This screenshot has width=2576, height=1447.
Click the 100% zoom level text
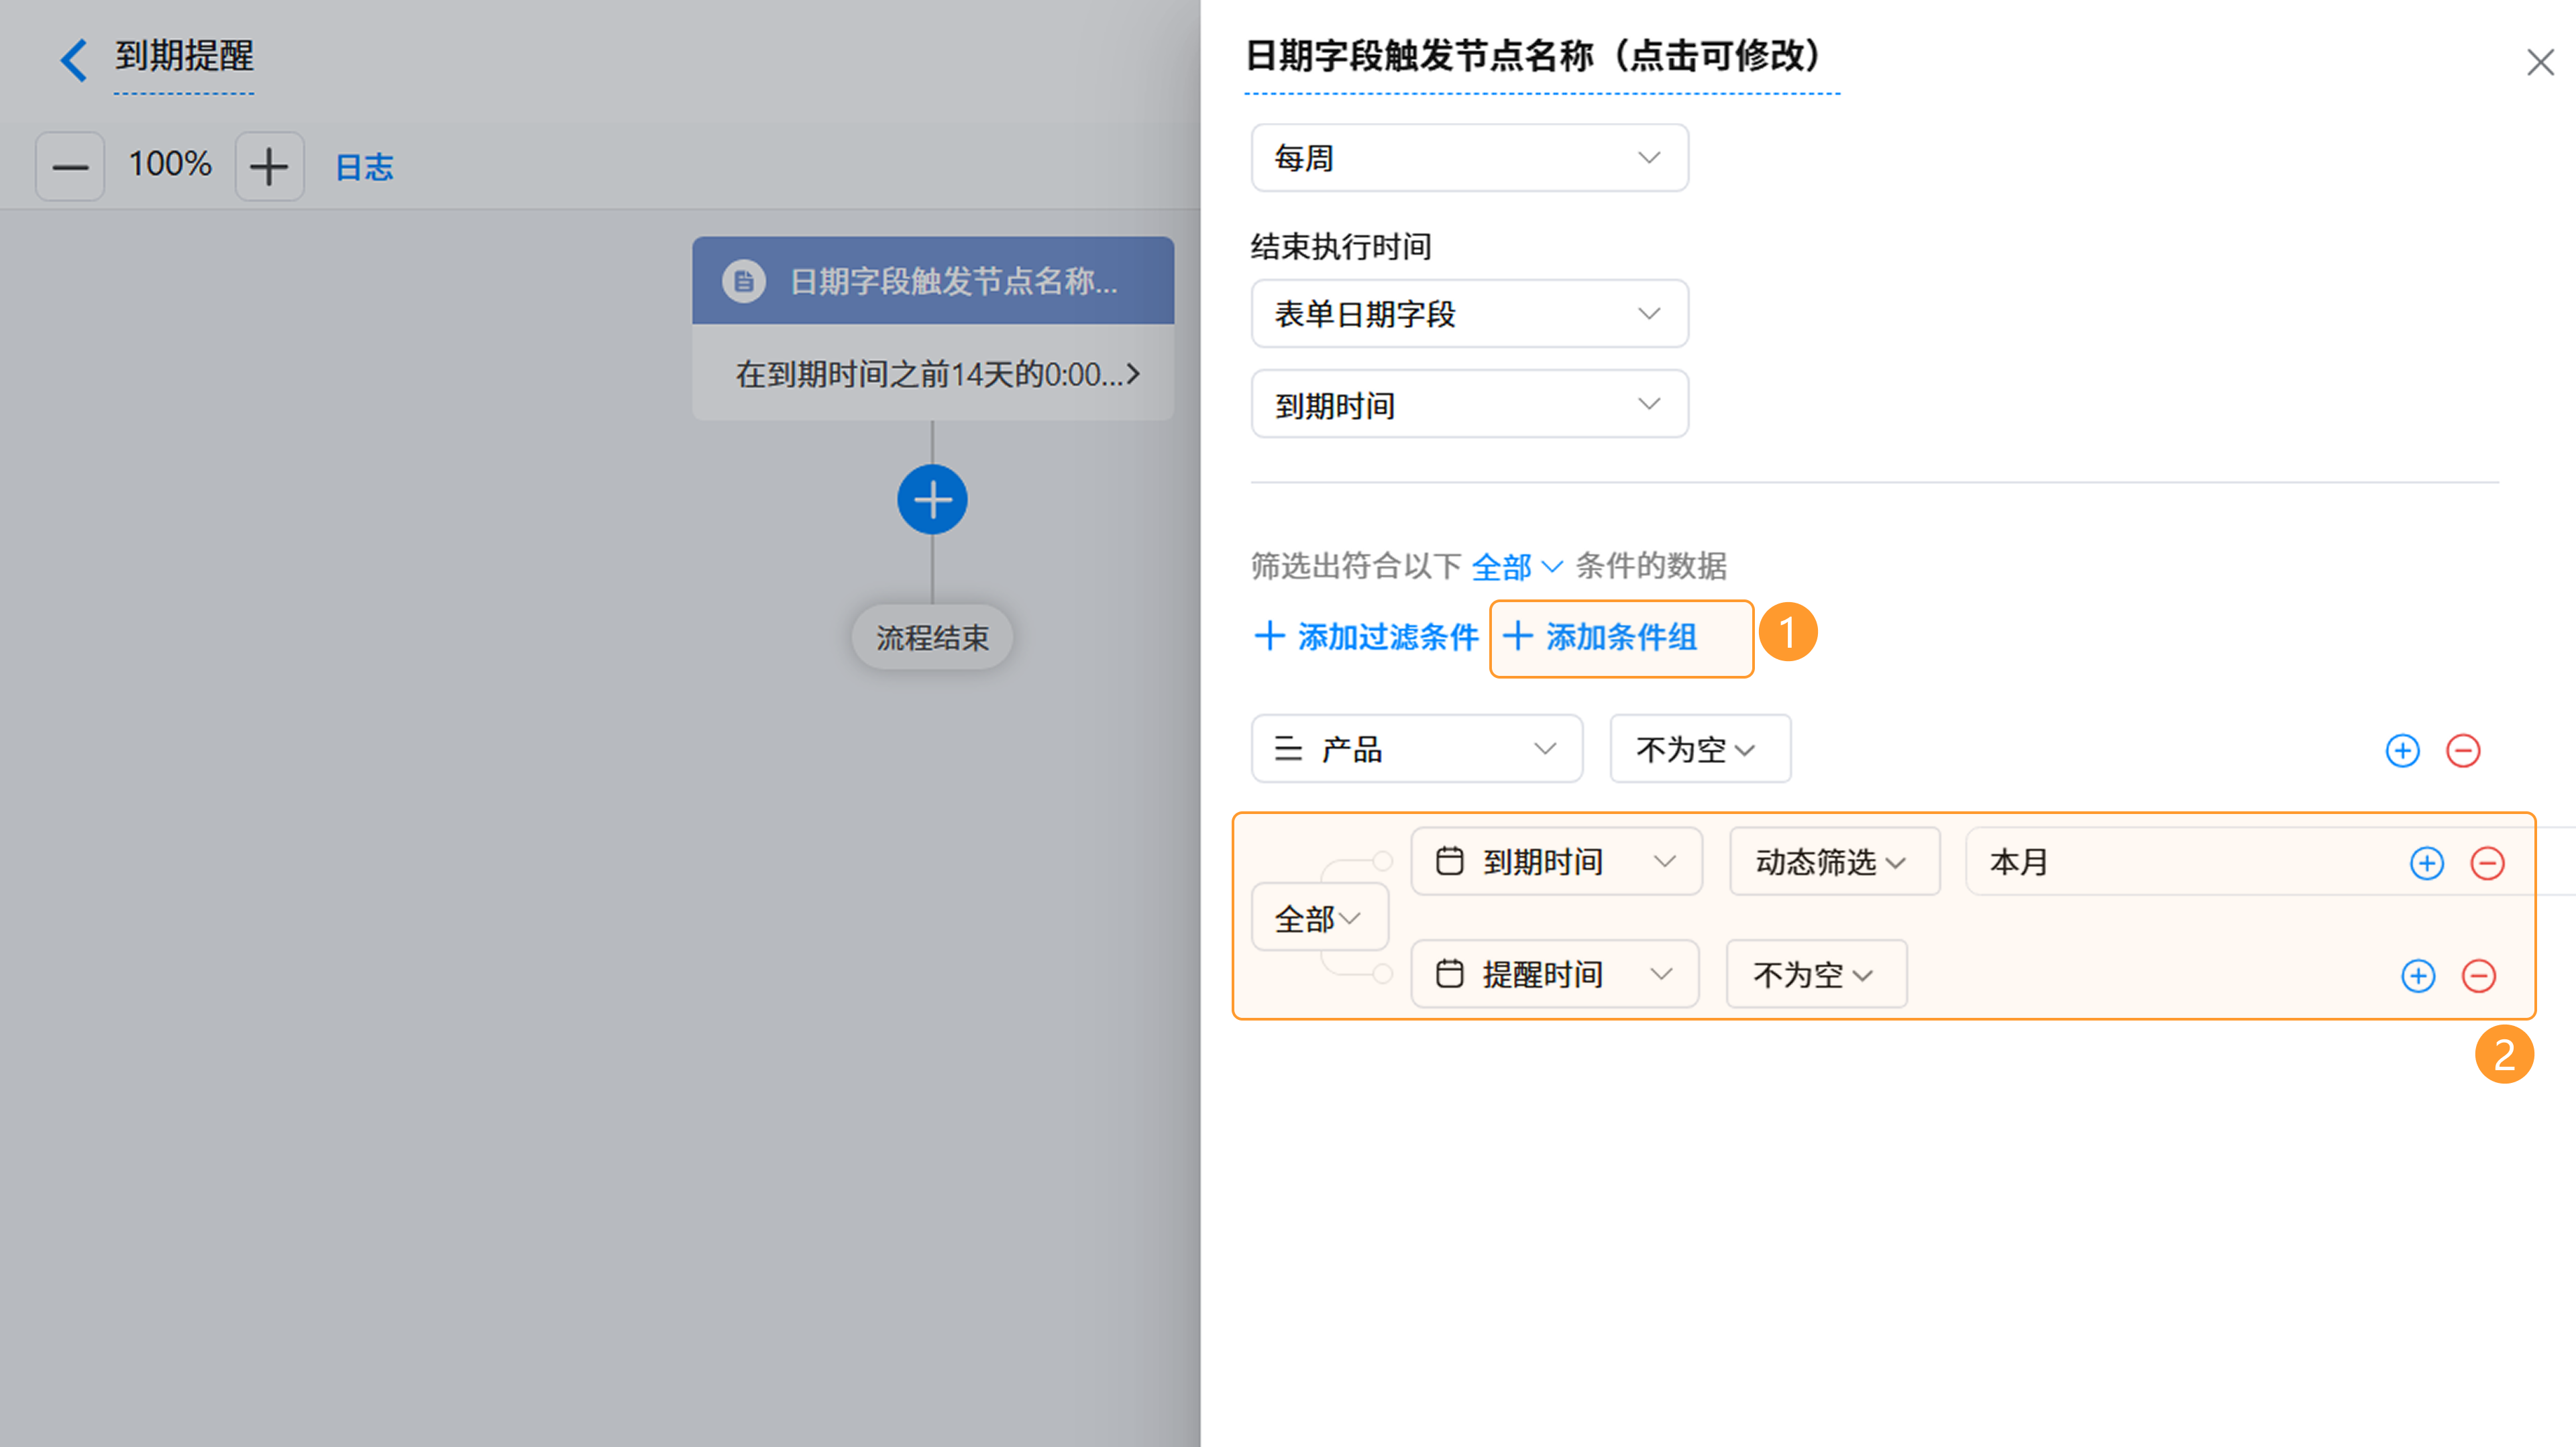[170, 164]
